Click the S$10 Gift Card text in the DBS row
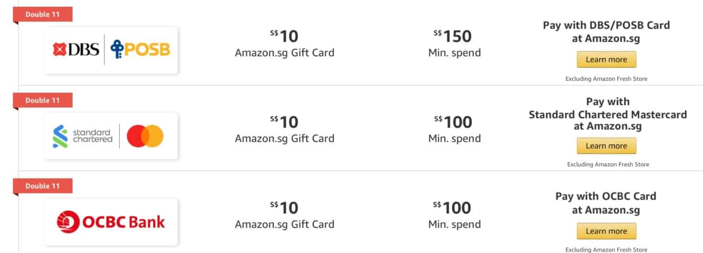The width and height of the screenshot is (703, 253). point(284,43)
